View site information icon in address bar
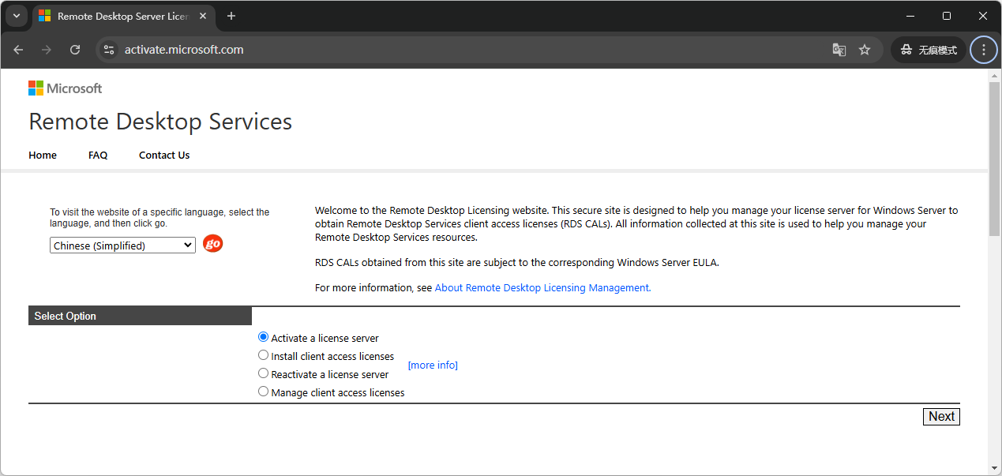Image resolution: width=1002 pixels, height=476 pixels. coord(109,50)
